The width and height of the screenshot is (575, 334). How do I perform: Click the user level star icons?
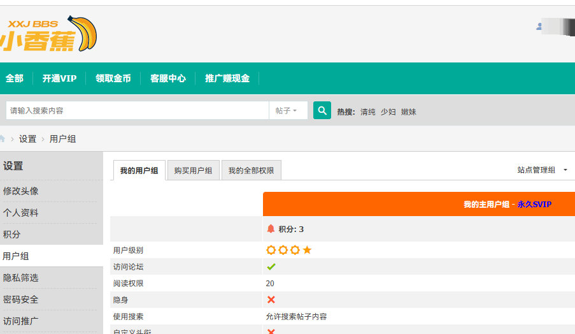[x=289, y=250]
